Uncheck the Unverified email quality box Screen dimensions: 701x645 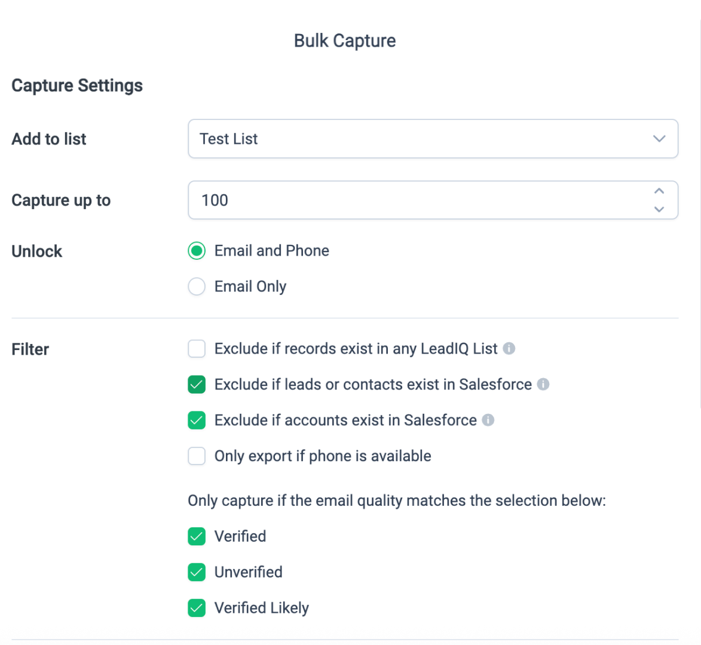(x=197, y=572)
